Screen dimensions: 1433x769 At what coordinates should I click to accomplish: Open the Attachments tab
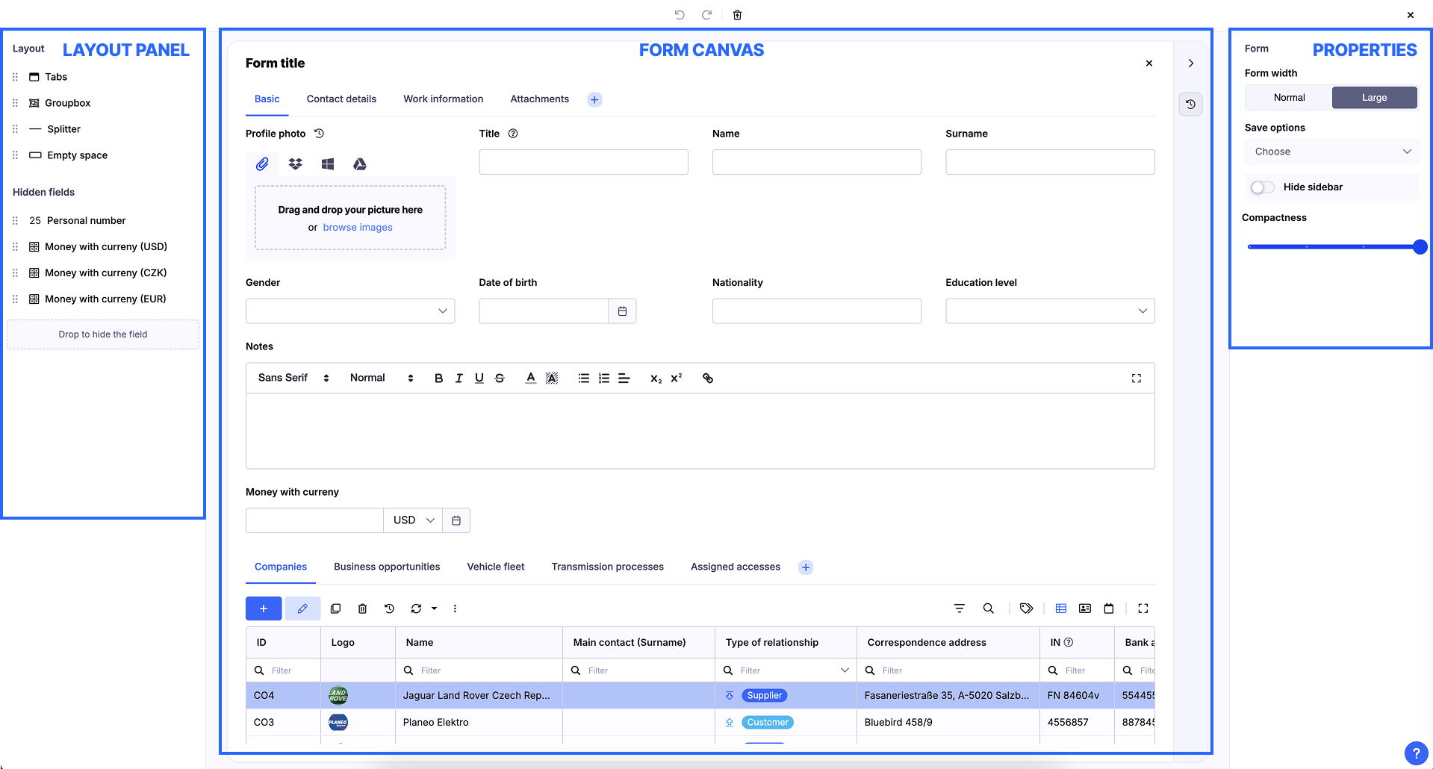pos(540,99)
